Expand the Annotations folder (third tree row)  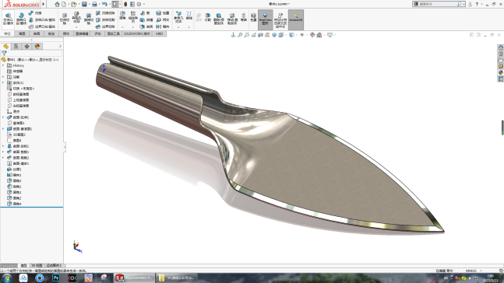click(x=3, y=77)
